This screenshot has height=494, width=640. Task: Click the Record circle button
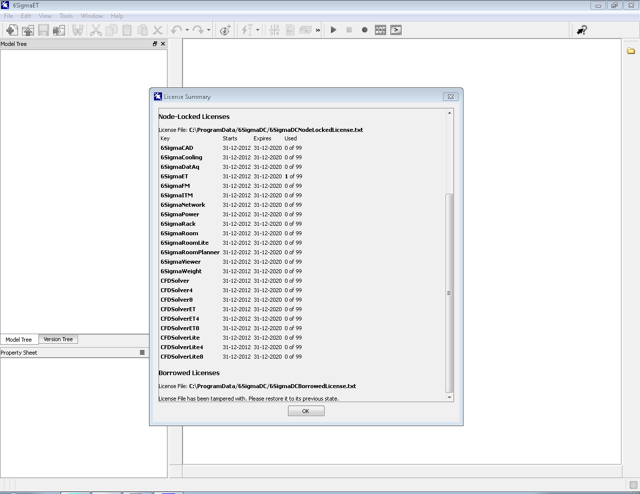pyautogui.click(x=364, y=30)
